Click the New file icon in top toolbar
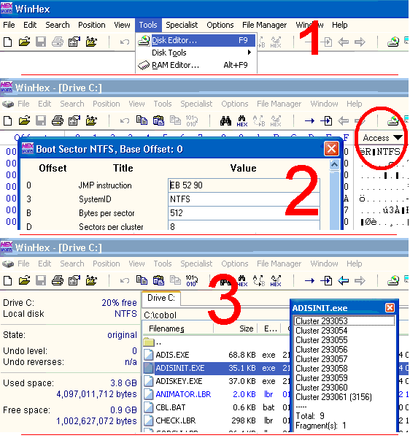Viewport: 410px width, 438px height. [x=8, y=42]
